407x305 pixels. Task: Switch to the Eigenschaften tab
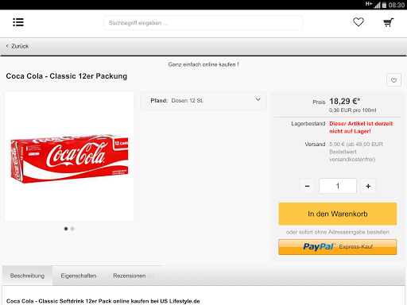point(79,276)
